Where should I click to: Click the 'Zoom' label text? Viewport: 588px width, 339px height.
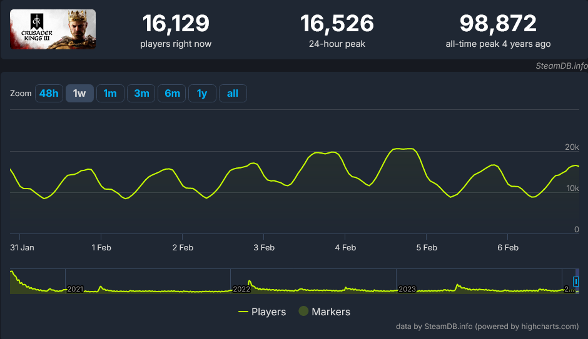pos(21,93)
